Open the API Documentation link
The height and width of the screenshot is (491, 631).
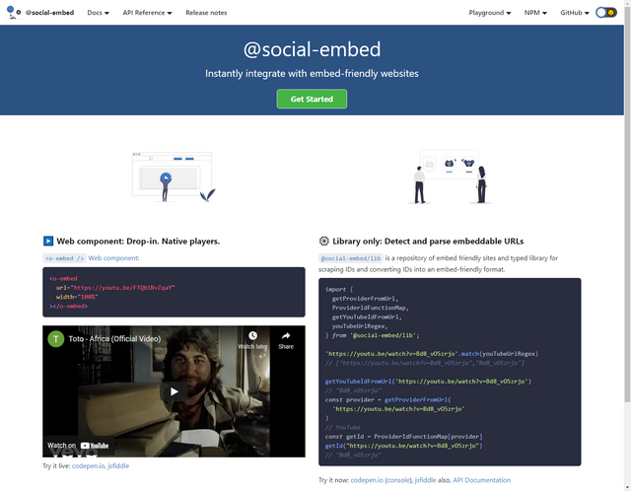pos(481,480)
